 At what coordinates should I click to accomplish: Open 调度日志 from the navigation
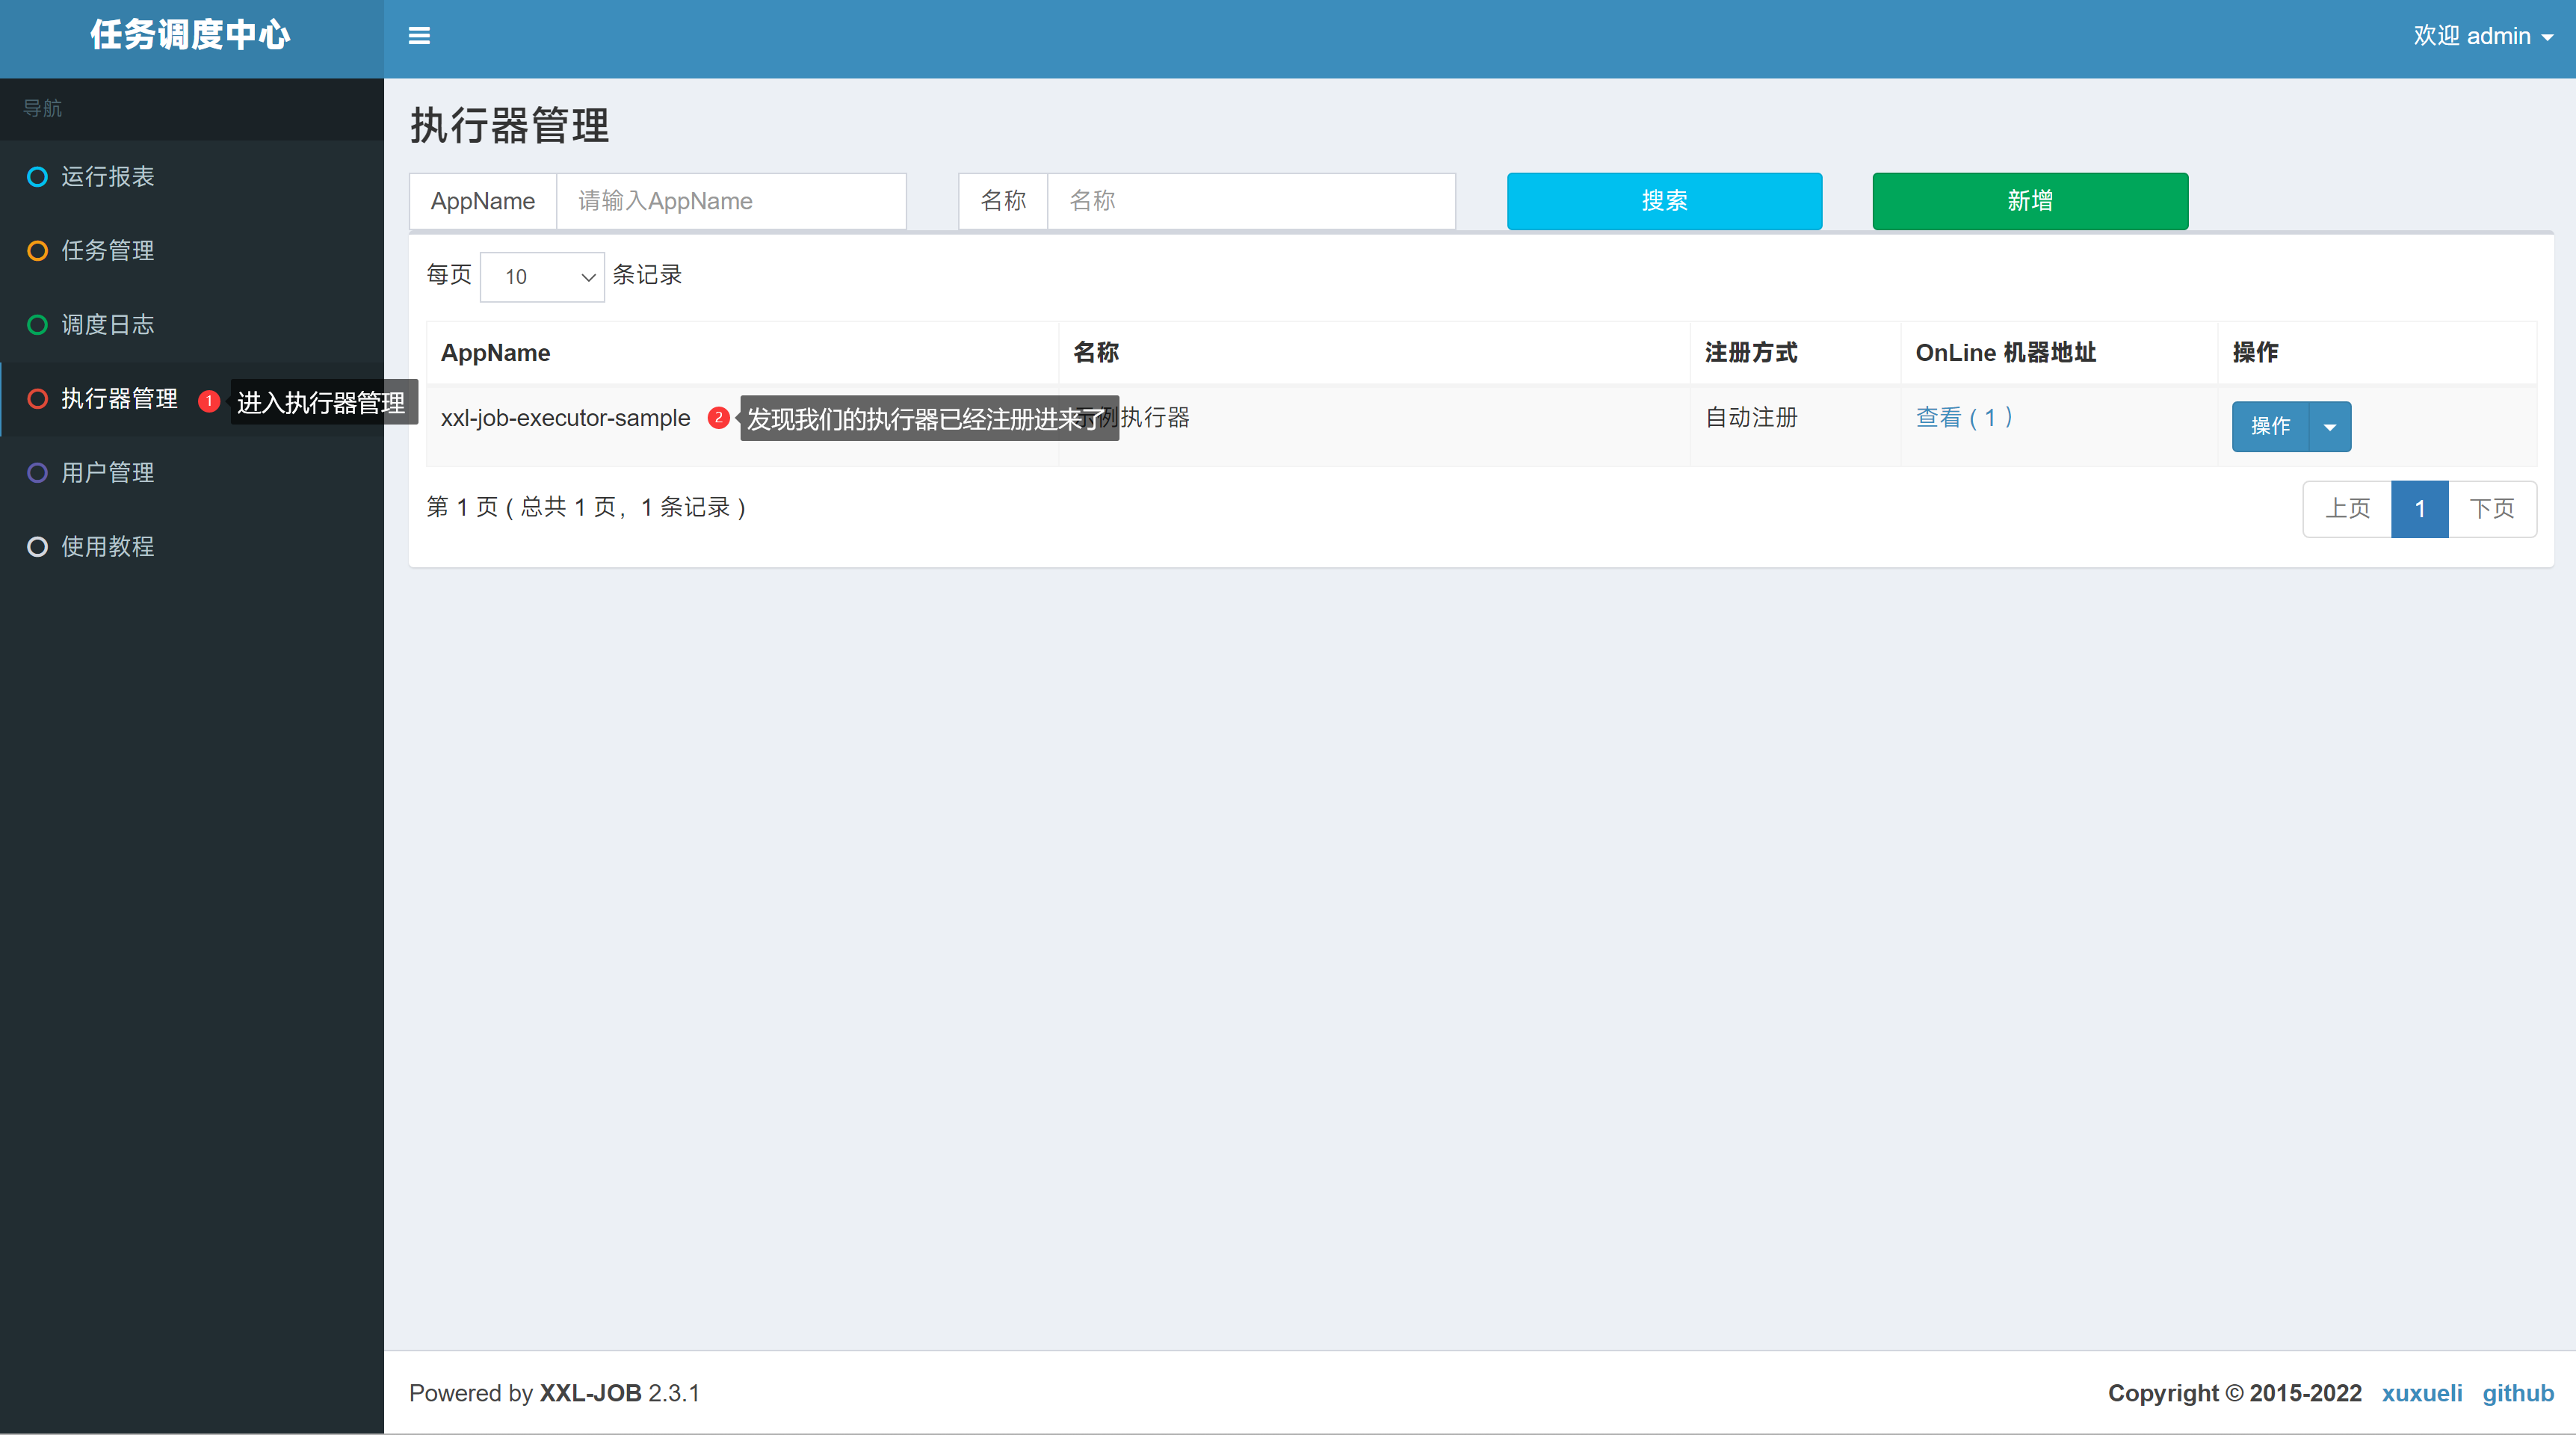107,325
